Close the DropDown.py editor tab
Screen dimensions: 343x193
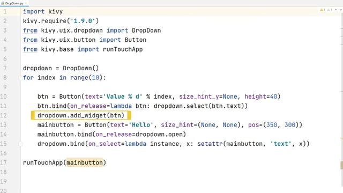tap(26, 3)
